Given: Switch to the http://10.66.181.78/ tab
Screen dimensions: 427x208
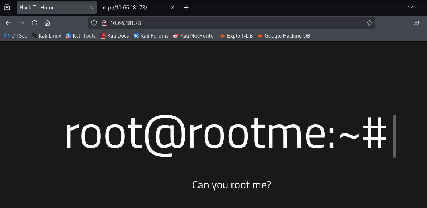Looking at the screenshot, I should click(x=131, y=7).
